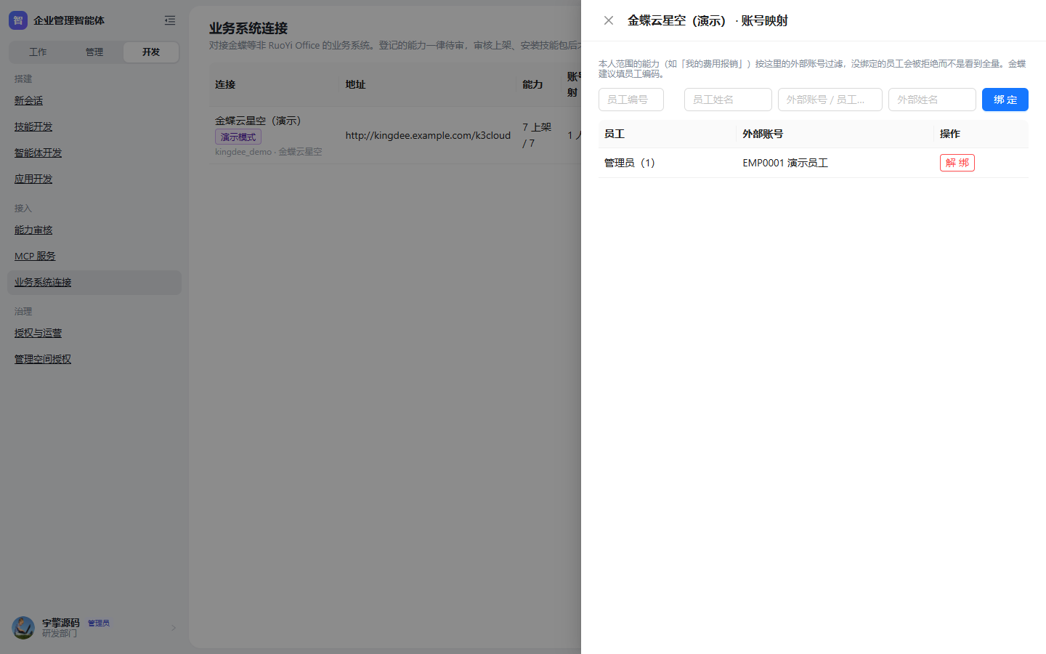
Task: Select 业务系统连接 menu item
Action: click(94, 283)
